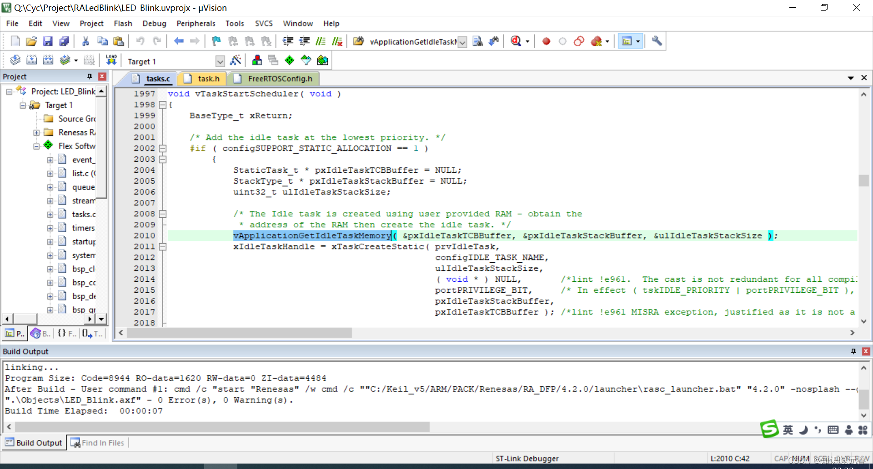Click the editor horizontal scrollbar thumb

coord(239,333)
